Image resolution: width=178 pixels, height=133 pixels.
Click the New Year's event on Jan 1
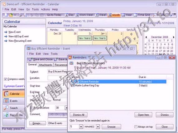(100, 38)
